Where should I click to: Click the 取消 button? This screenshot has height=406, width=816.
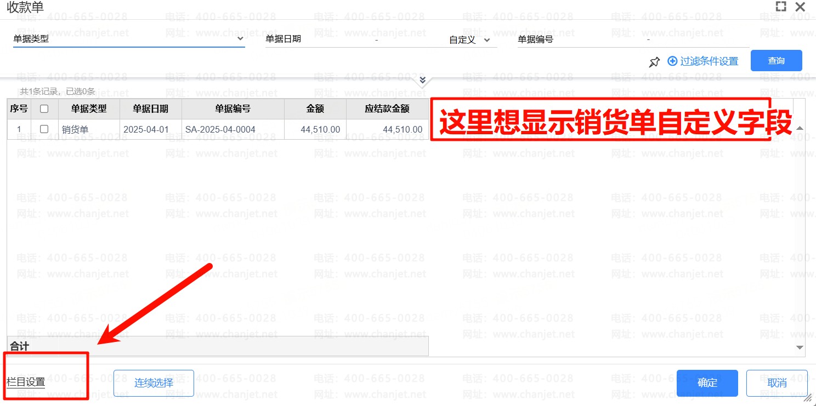pyautogui.click(x=777, y=383)
